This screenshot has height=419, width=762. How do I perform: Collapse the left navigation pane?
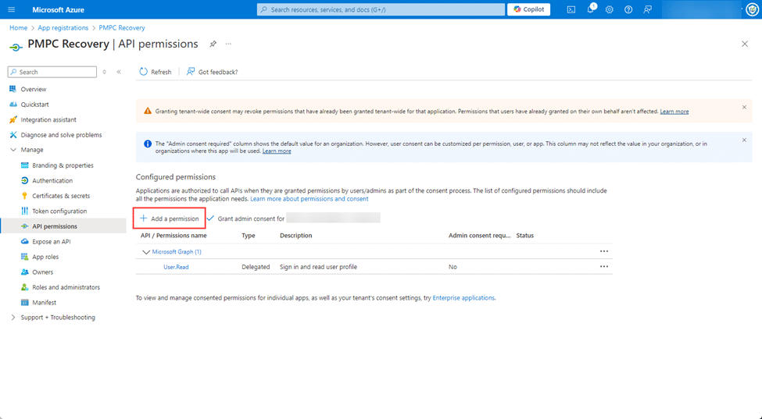(x=119, y=72)
